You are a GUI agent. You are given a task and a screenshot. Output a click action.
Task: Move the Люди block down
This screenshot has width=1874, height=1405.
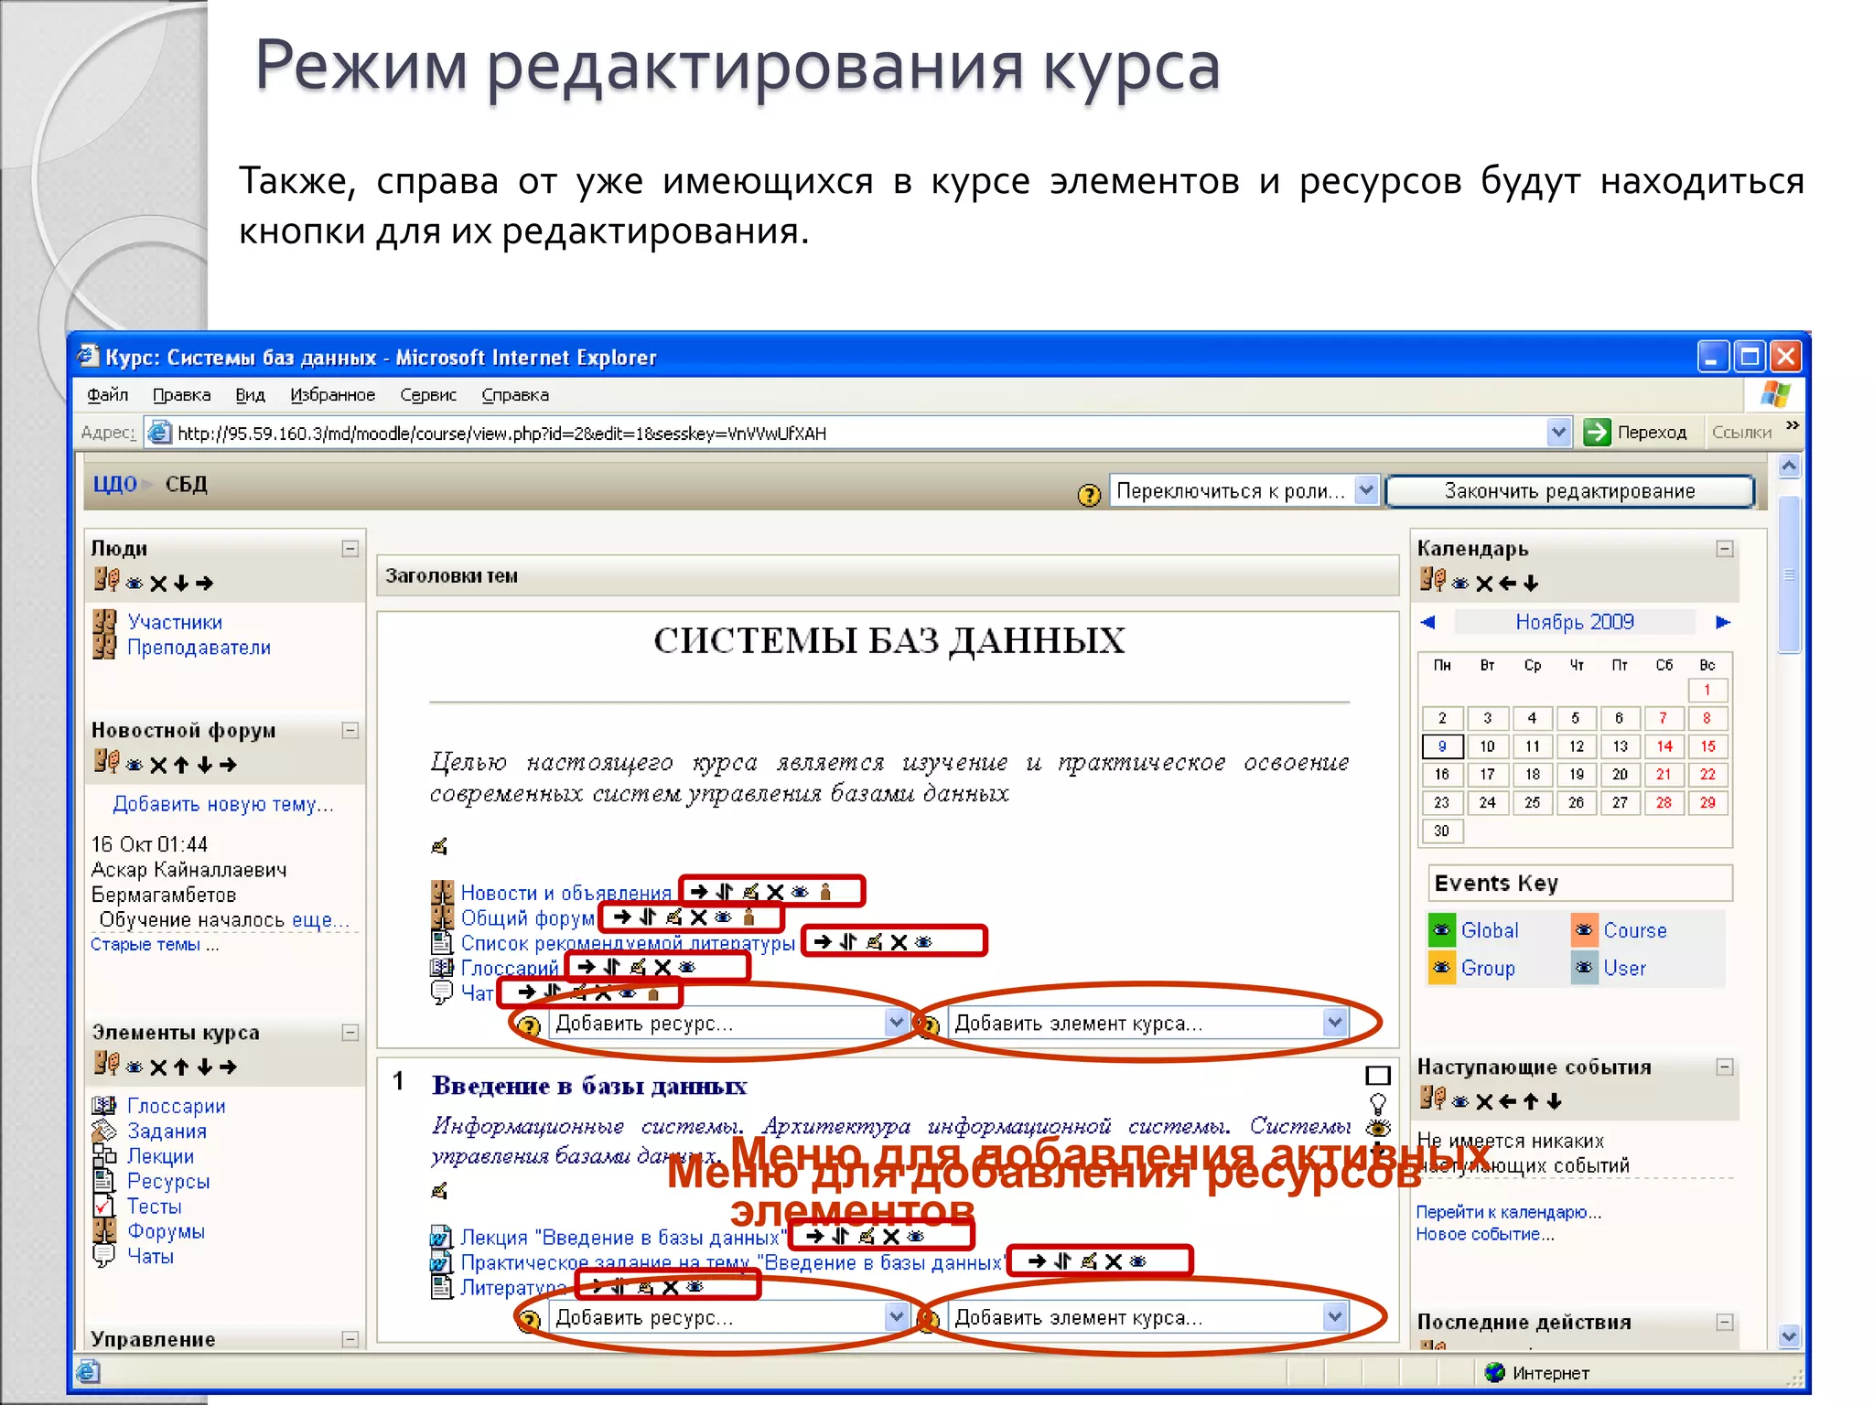(181, 584)
